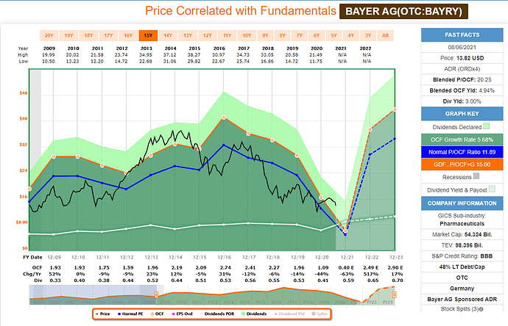This screenshot has width=508, height=326.
Task: Choose the 7Y time range tab
Action: coord(300,35)
